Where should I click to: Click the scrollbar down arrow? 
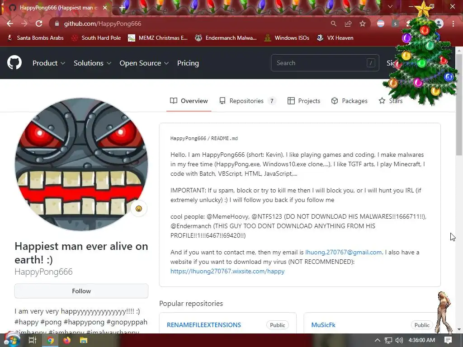coord(459,329)
